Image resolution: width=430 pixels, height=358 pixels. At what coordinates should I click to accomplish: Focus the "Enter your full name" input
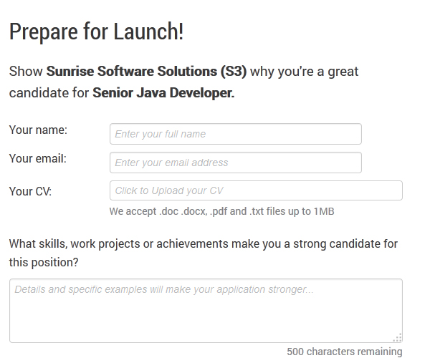235,134
